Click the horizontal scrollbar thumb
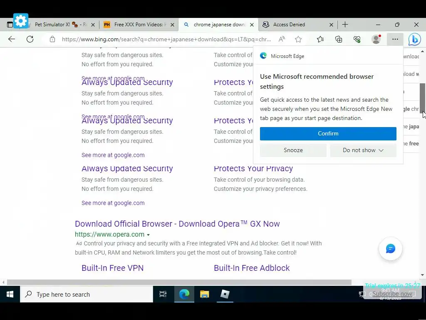This screenshot has width=426, height=320. coord(179,282)
